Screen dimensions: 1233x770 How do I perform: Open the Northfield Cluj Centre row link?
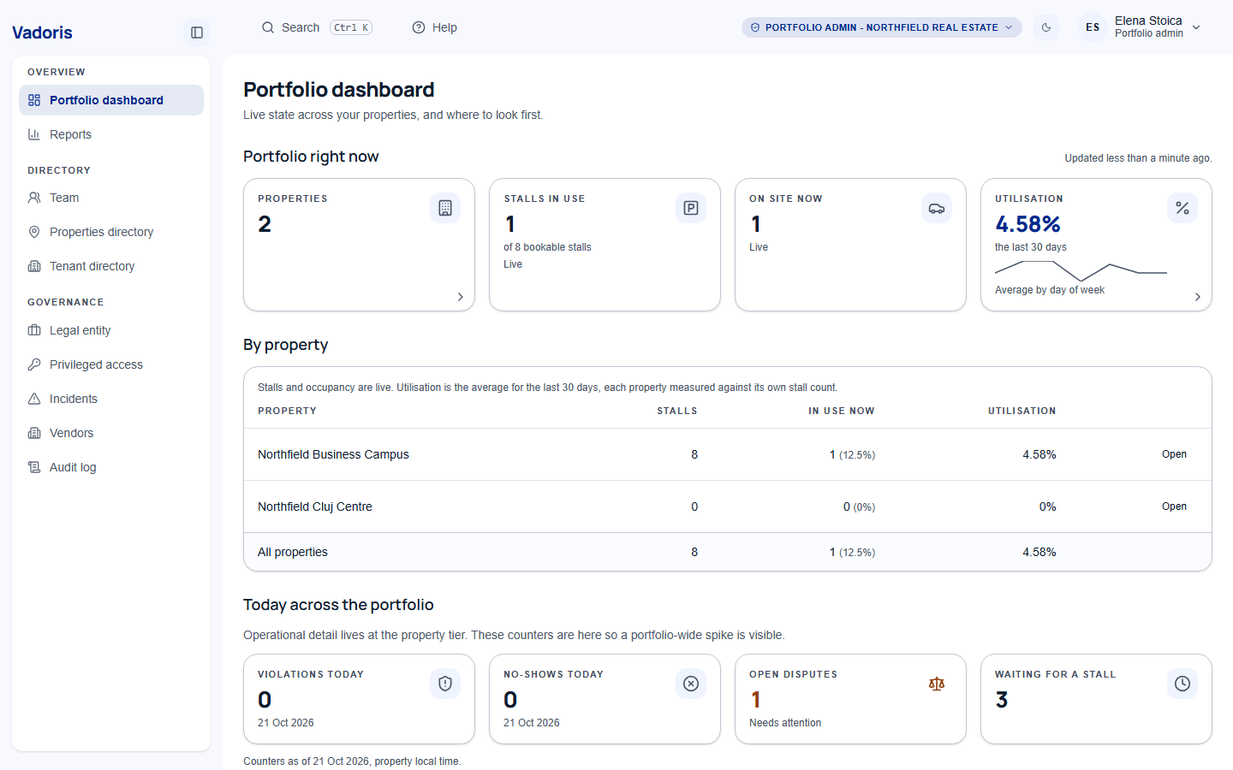click(1174, 506)
